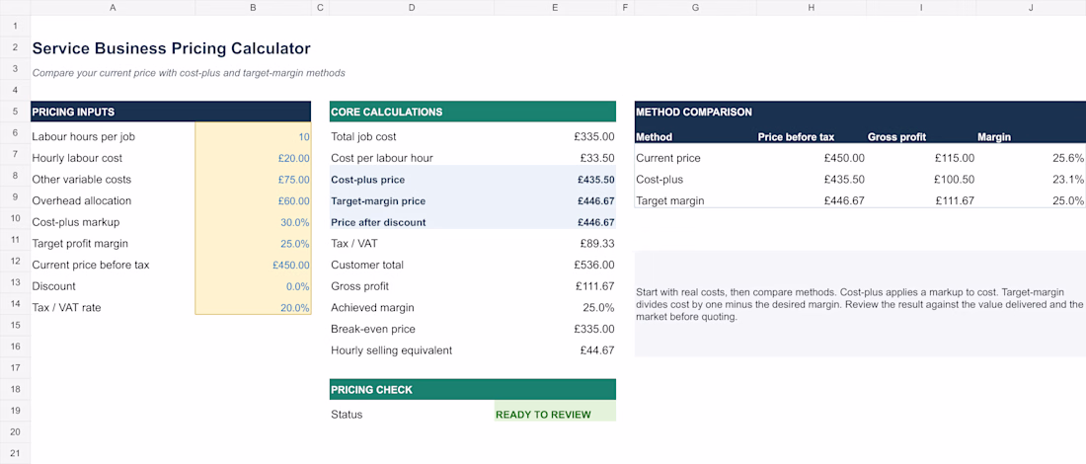Click the Hourly selling equivalent value £44.67
The height and width of the screenshot is (464, 1086).
point(597,350)
